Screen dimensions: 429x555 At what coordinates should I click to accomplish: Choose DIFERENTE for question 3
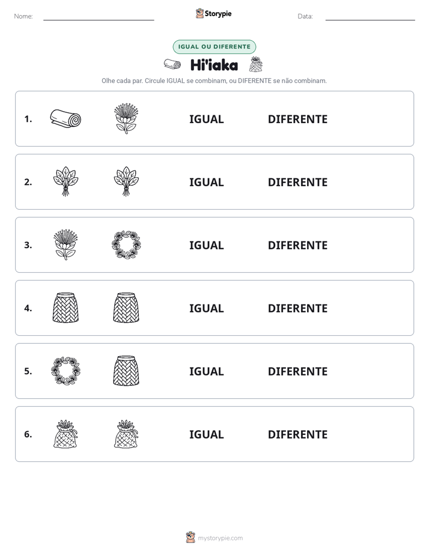point(297,245)
